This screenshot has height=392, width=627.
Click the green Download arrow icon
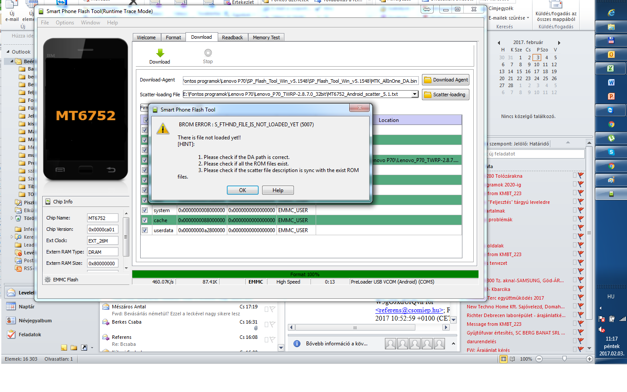160,53
